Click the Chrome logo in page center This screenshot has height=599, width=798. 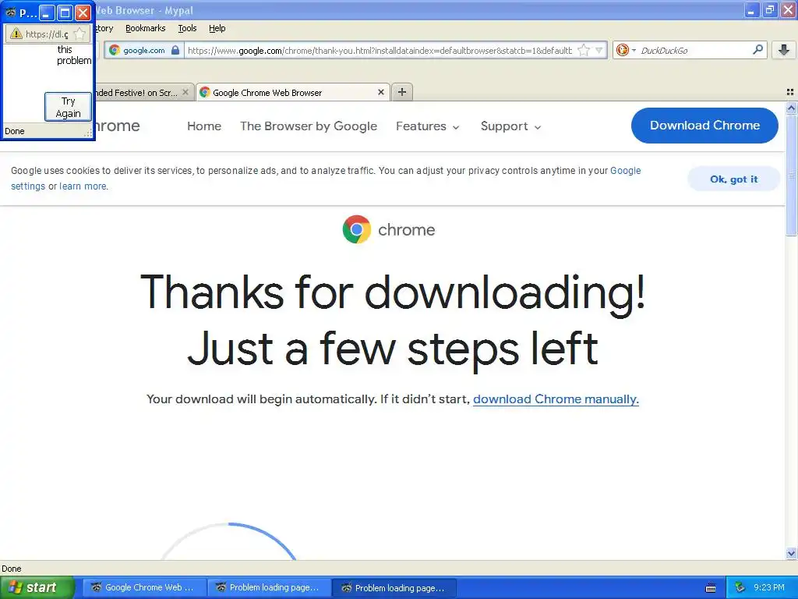tap(389, 229)
